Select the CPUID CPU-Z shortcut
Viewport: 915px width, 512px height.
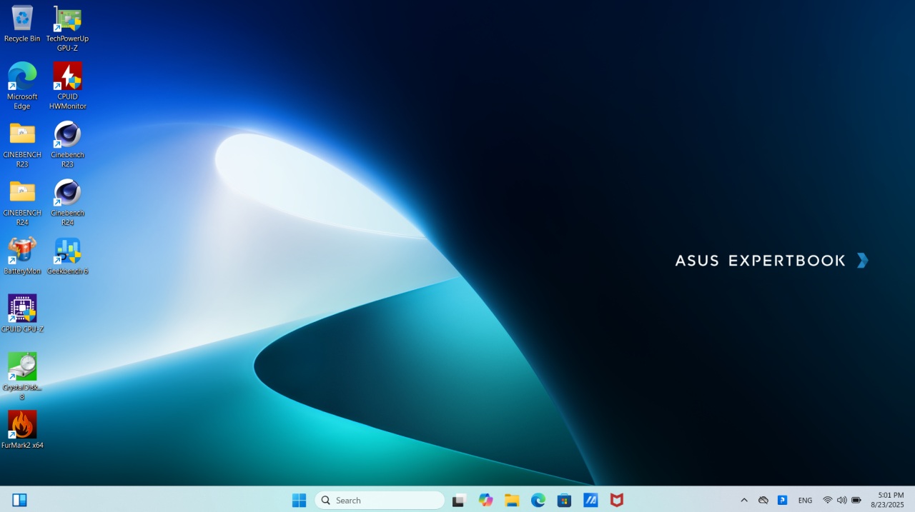click(22, 309)
